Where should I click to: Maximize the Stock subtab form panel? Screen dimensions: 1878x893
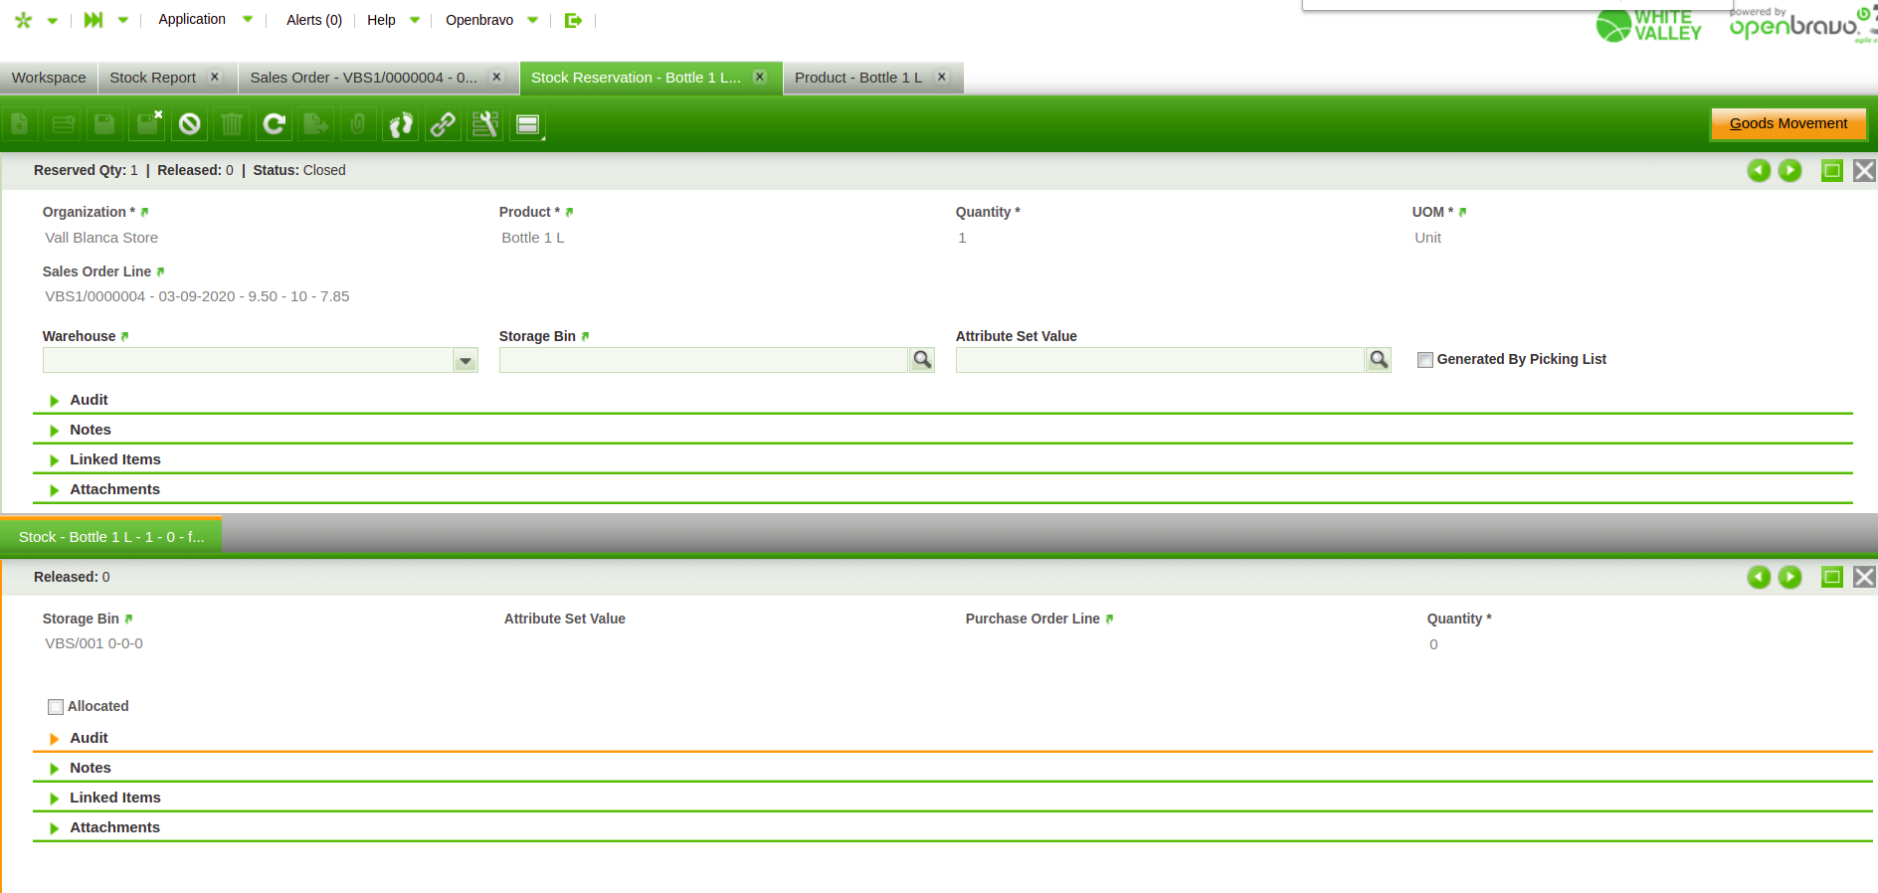point(1832,578)
